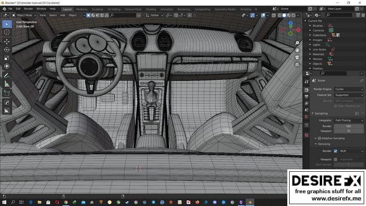Switch to material preview shading
Screen dimensions: 366x206
point(289,16)
